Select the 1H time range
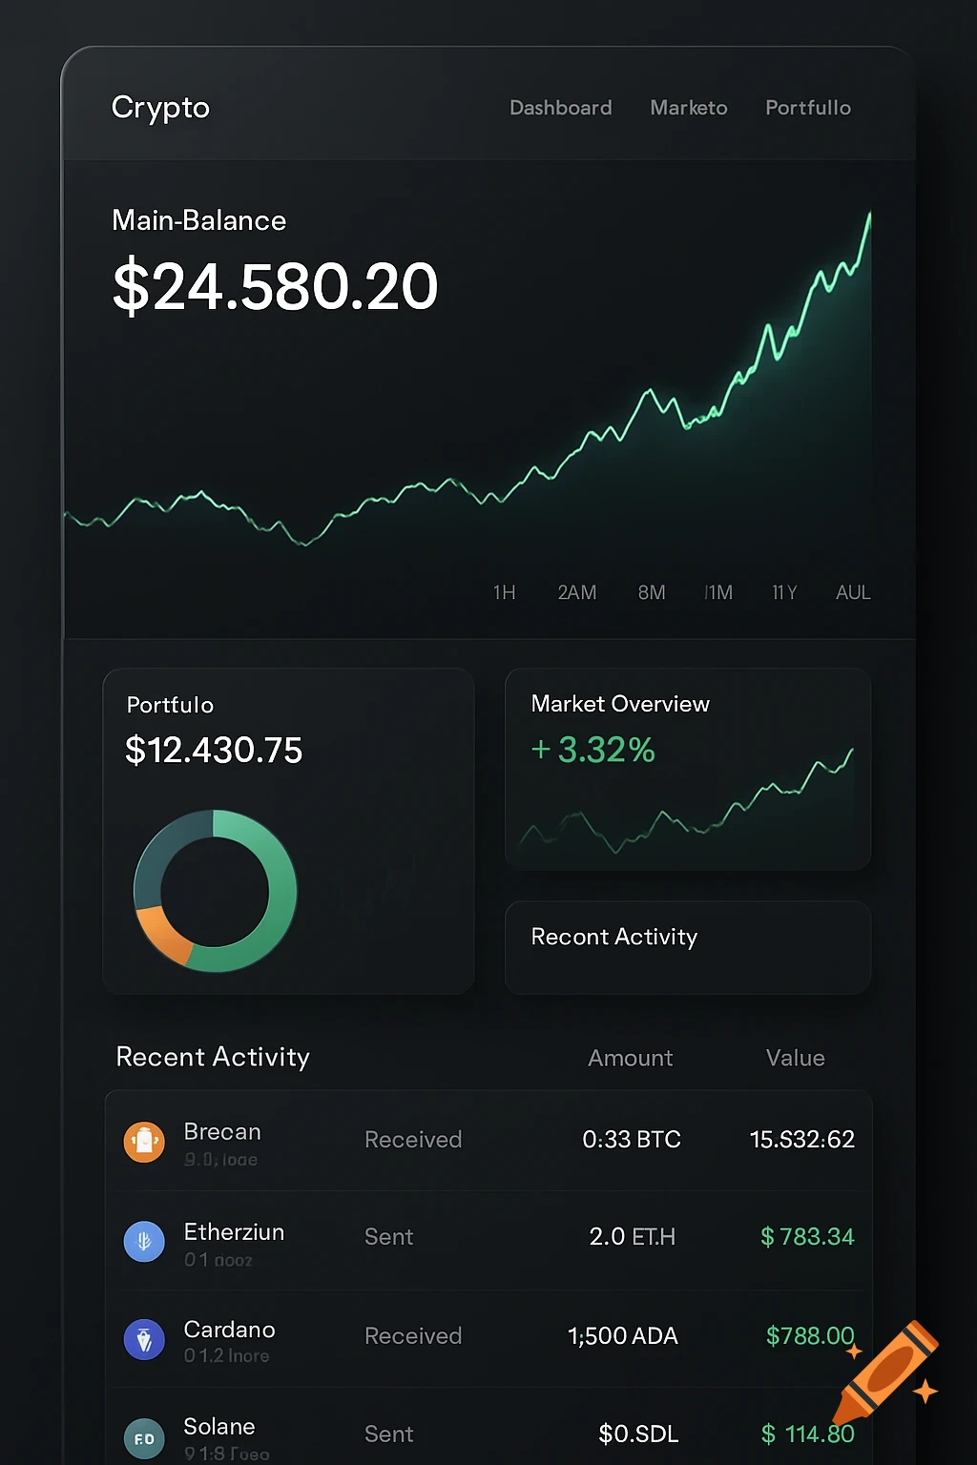 [504, 592]
